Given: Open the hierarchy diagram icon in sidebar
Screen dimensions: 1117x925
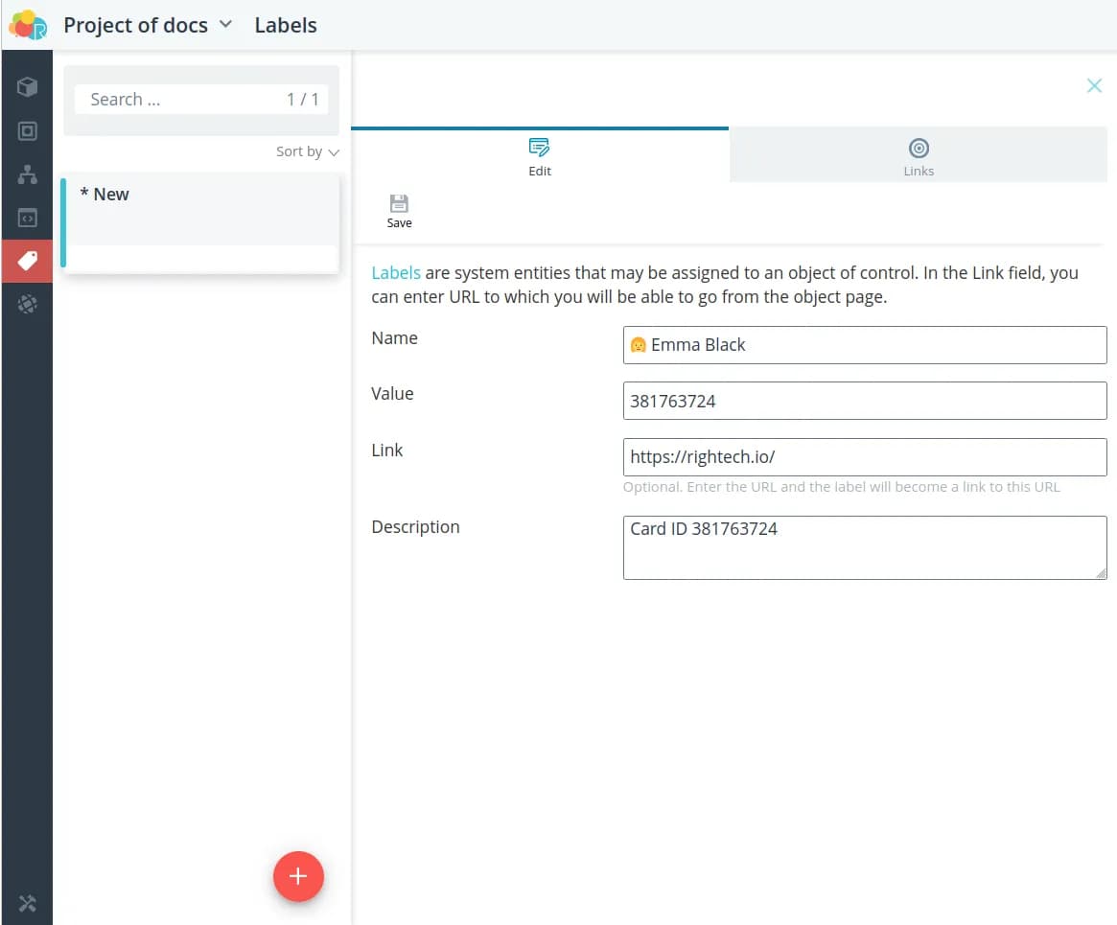Looking at the screenshot, I should point(28,174).
